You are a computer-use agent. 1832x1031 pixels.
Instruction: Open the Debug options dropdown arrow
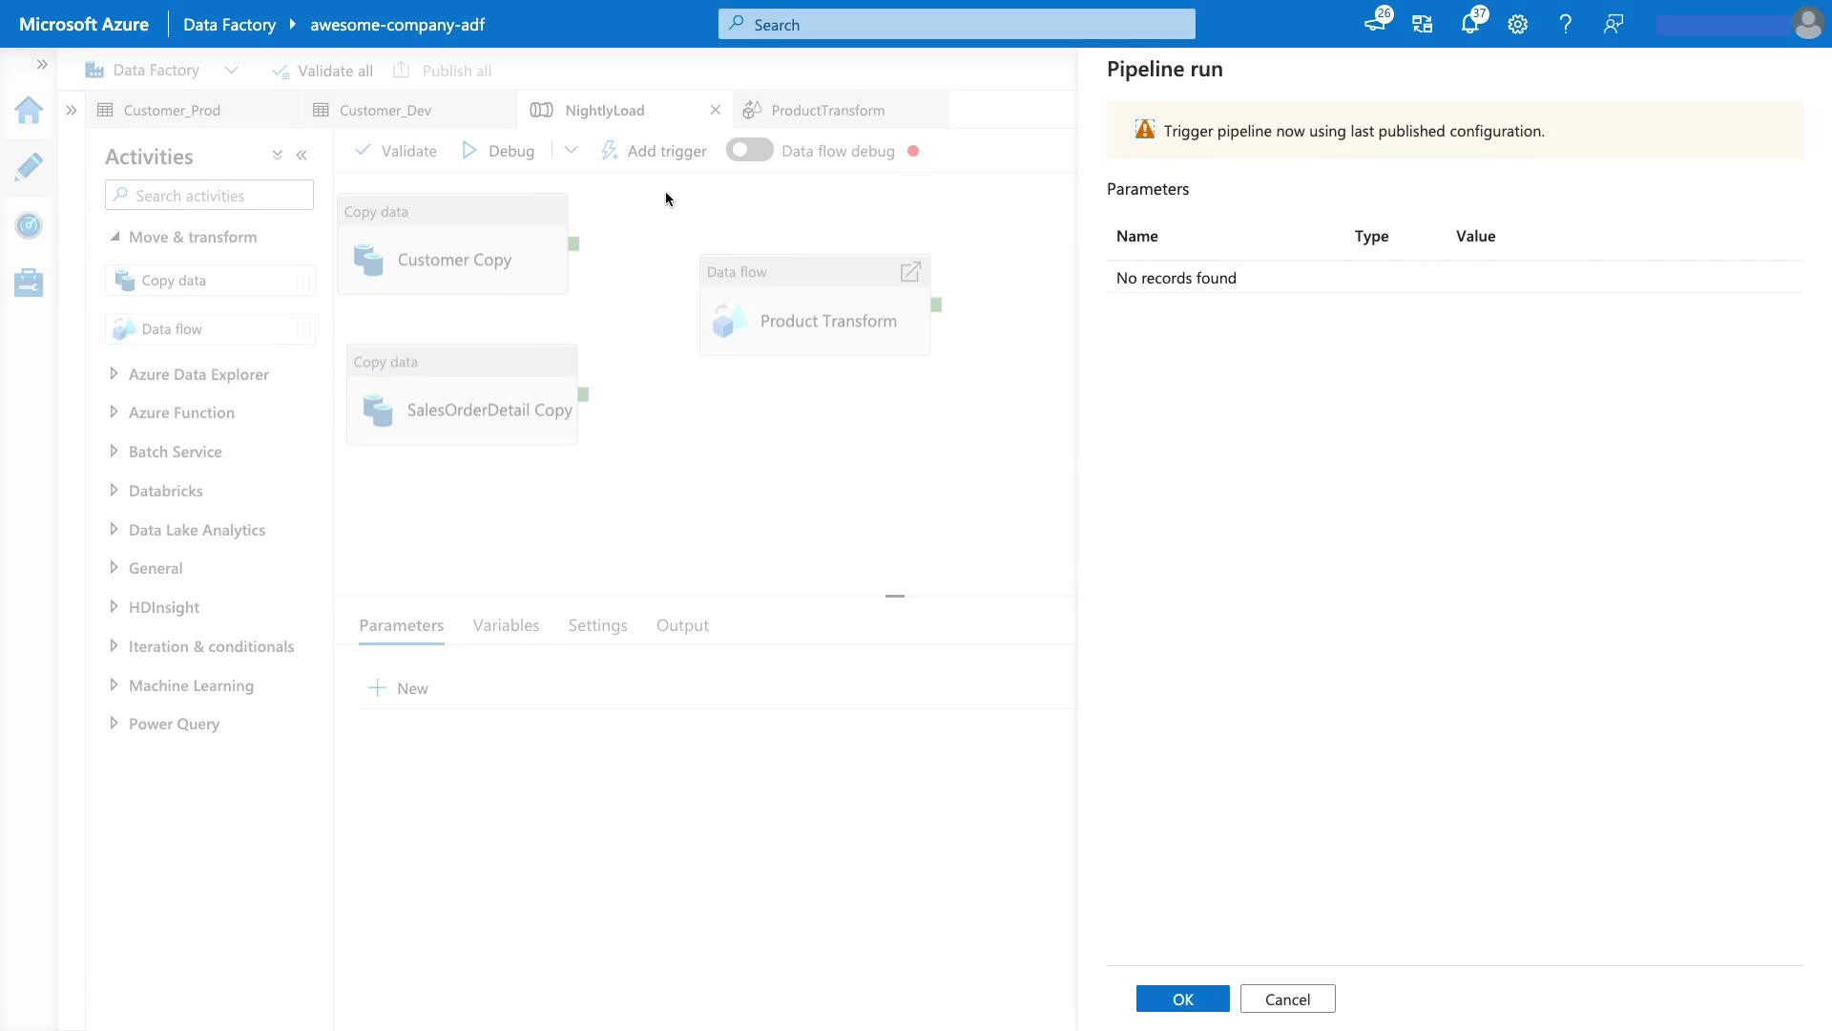pos(571,151)
